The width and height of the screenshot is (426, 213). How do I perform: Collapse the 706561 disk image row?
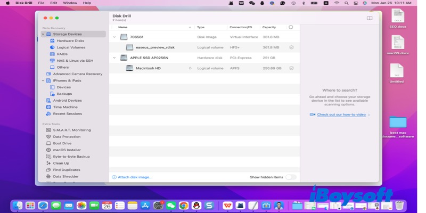tap(114, 37)
